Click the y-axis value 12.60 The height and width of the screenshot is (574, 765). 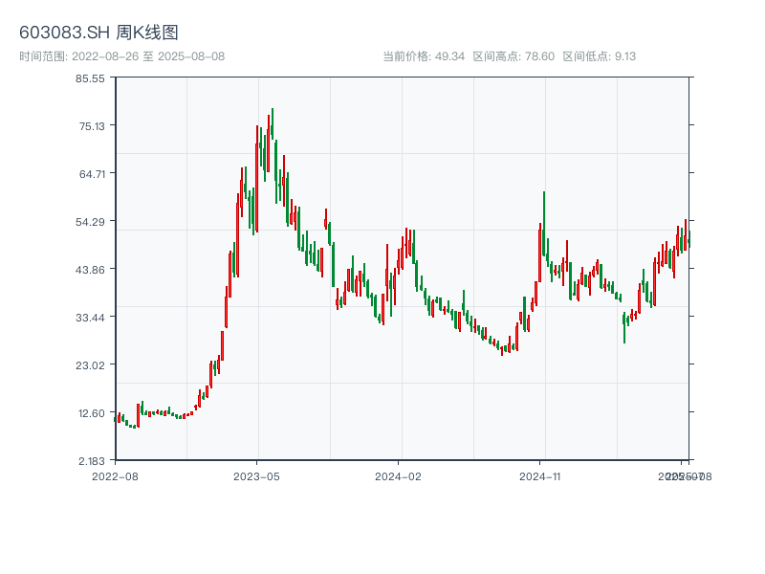pos(91,413)
